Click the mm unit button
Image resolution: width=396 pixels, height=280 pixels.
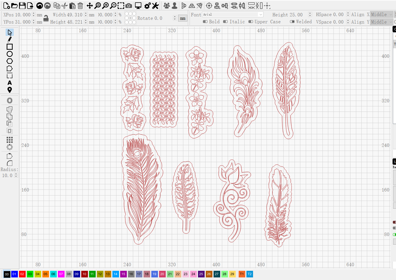tap(182, 18)
